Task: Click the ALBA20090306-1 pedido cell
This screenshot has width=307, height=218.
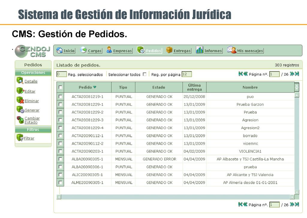Action: pyautogui.click(x=87, y=167)
